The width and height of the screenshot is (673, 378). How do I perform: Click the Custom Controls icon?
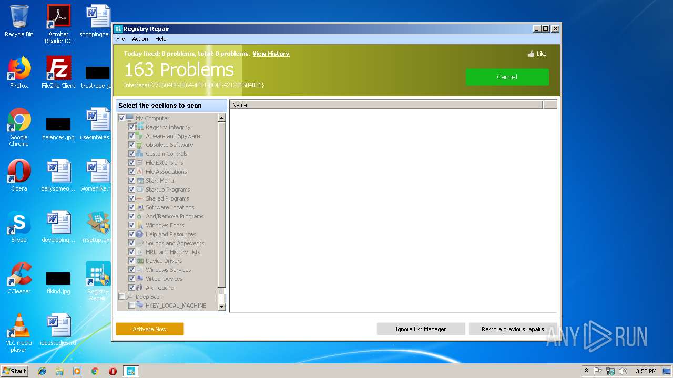(140, 154)
